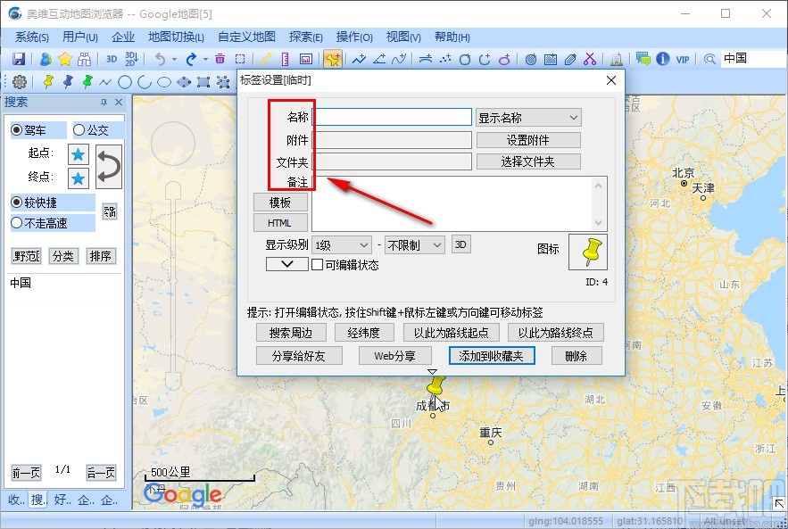The width and height of the screenshot is (788, 529).
Task: Click the blue redo arrow icon
Action: (x=191, y=59)
